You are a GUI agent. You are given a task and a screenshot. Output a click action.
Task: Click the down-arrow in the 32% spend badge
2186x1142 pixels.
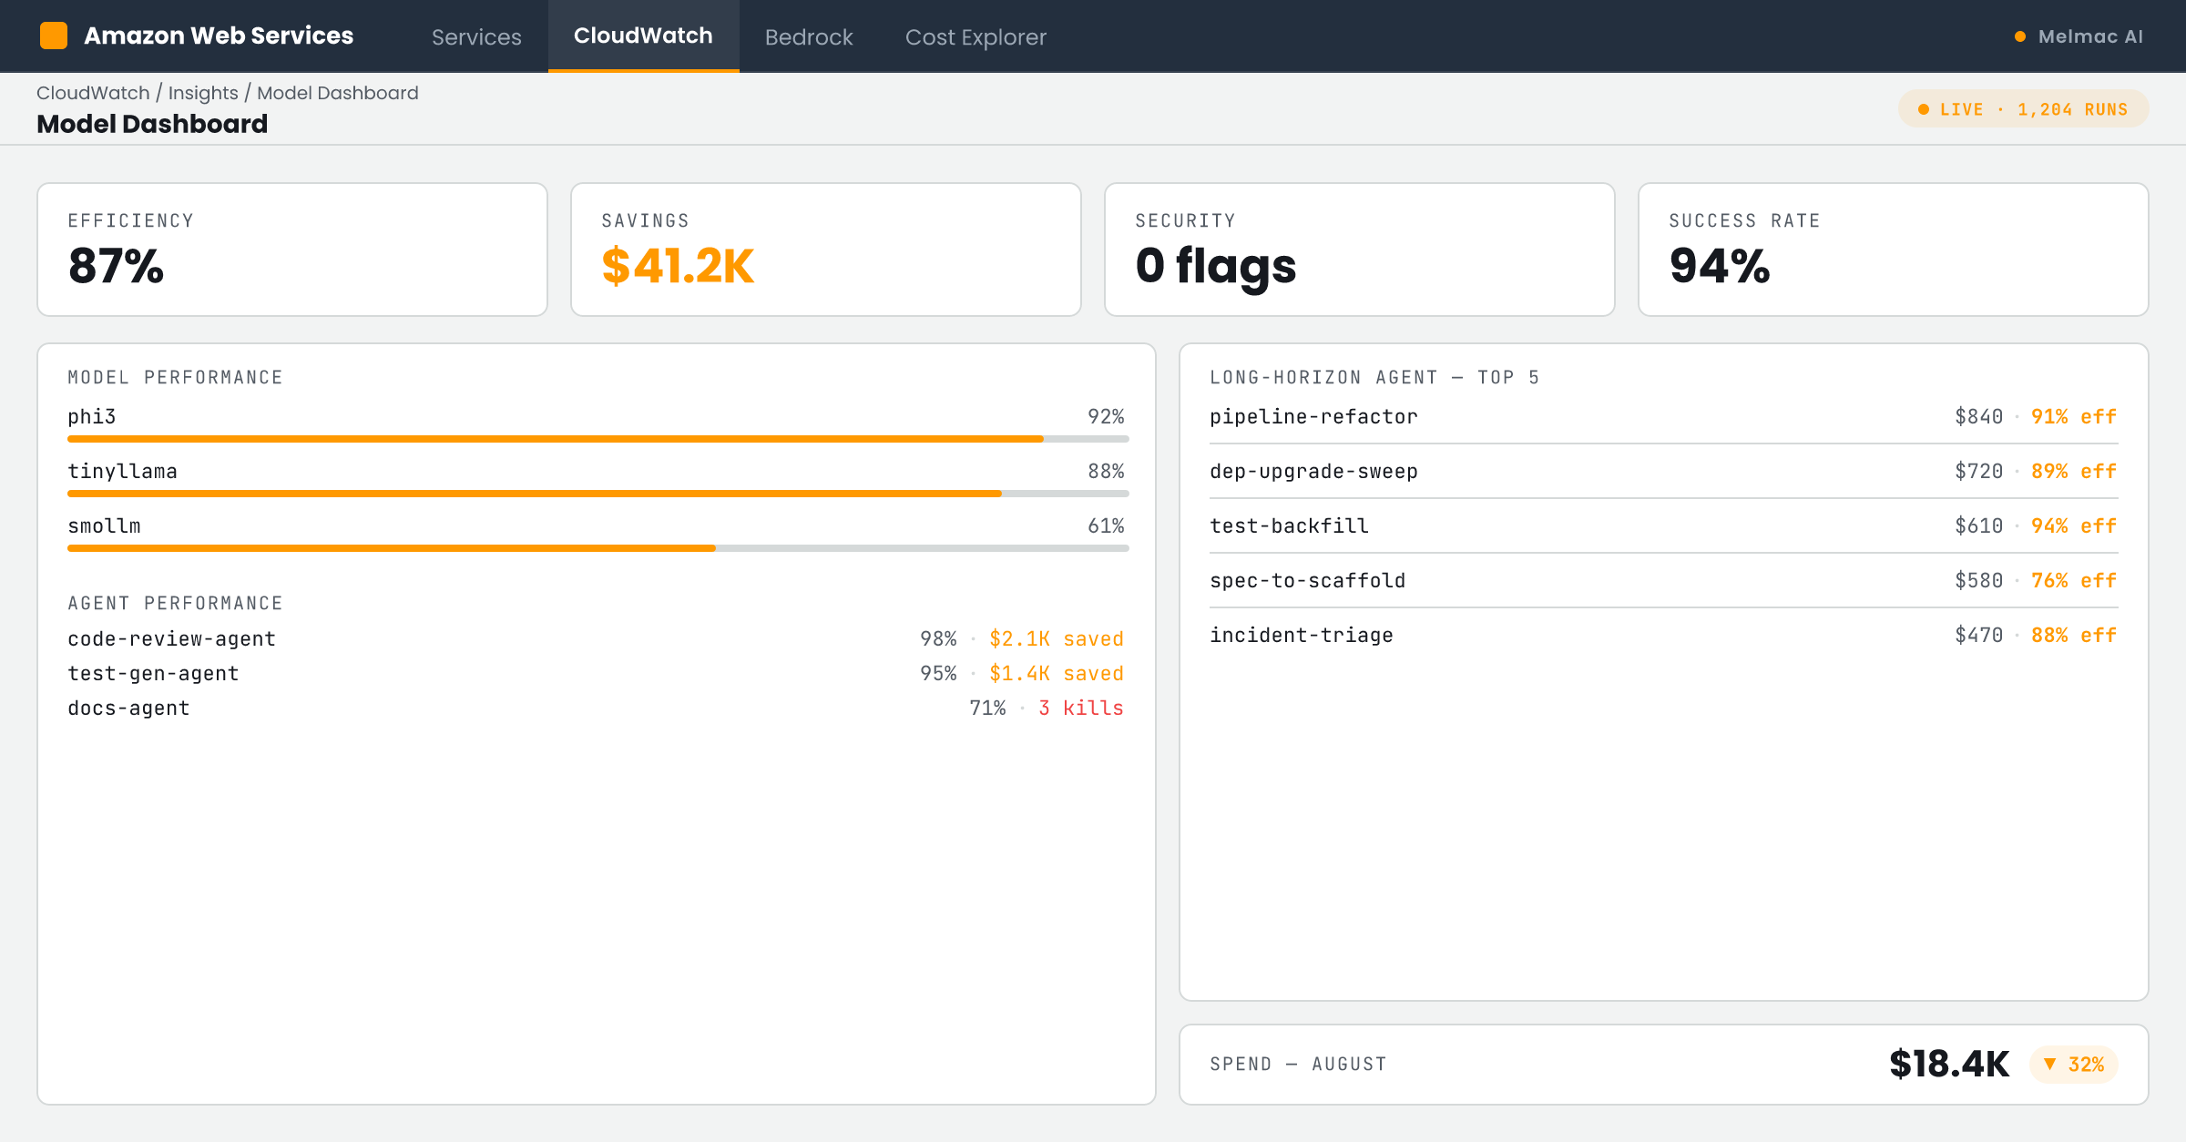pos(2049,1064)
